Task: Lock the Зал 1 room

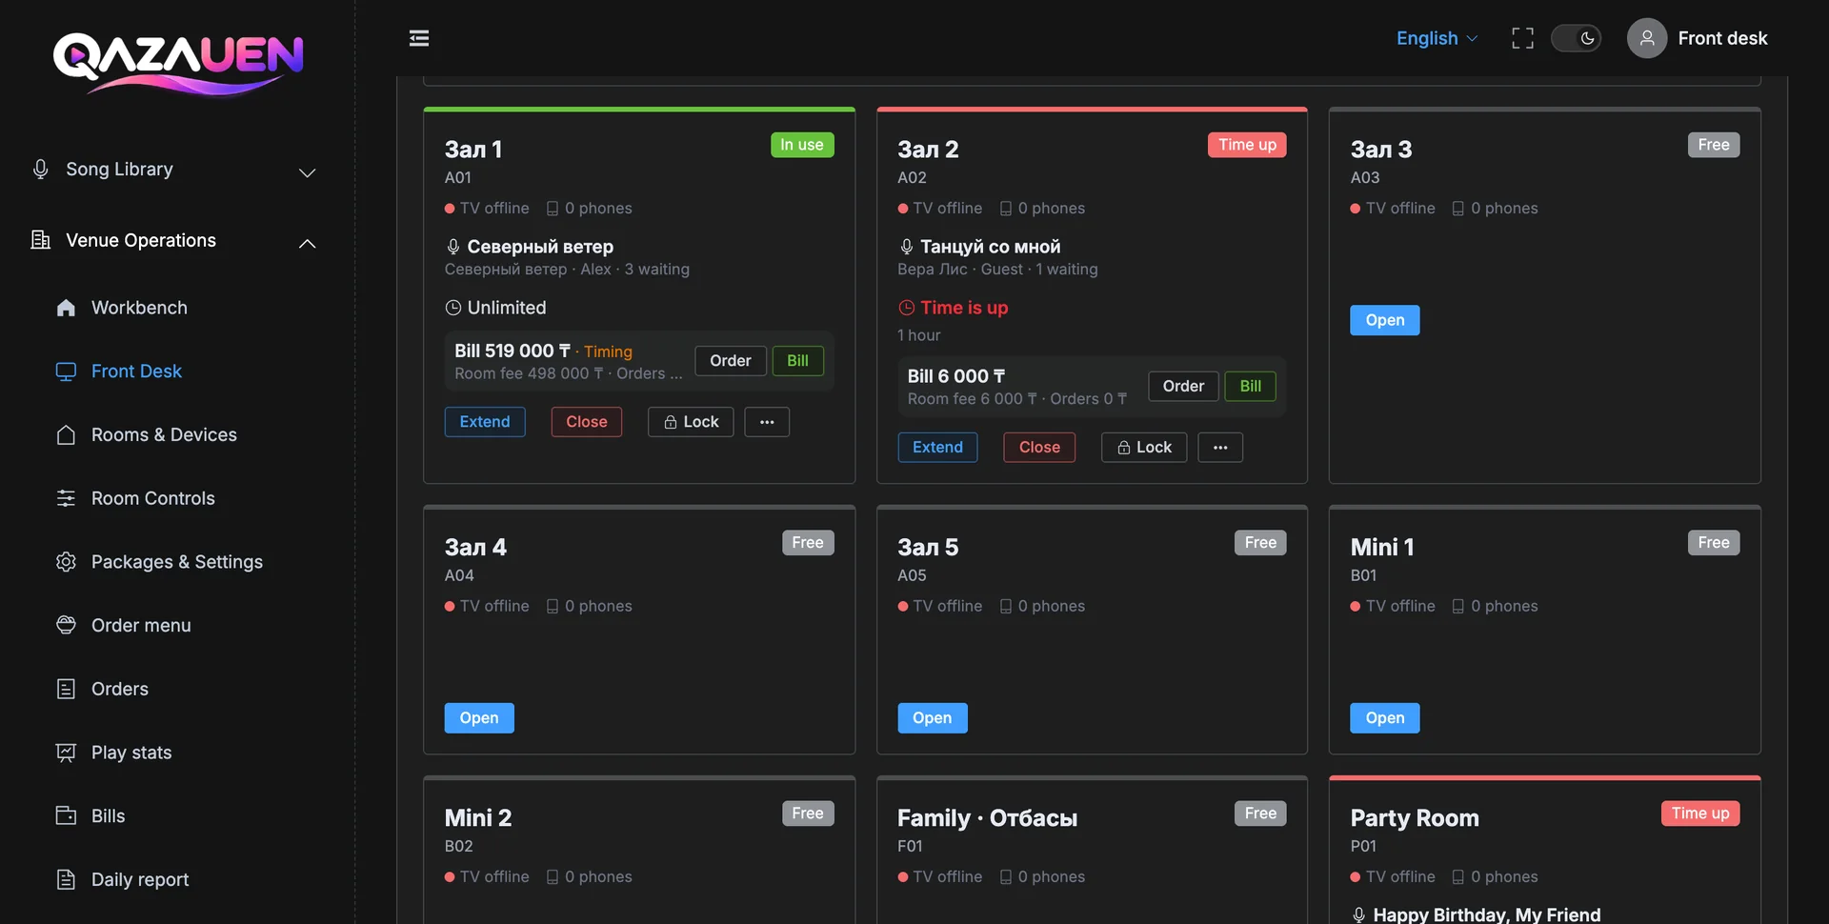Action: (x=691, y=422)
